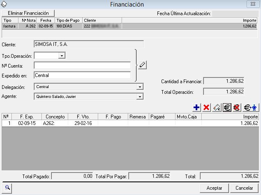Image resolution: width=261 pixels, height=195 pixels.
Task: Click the Cancelar button
Action: 244,188
